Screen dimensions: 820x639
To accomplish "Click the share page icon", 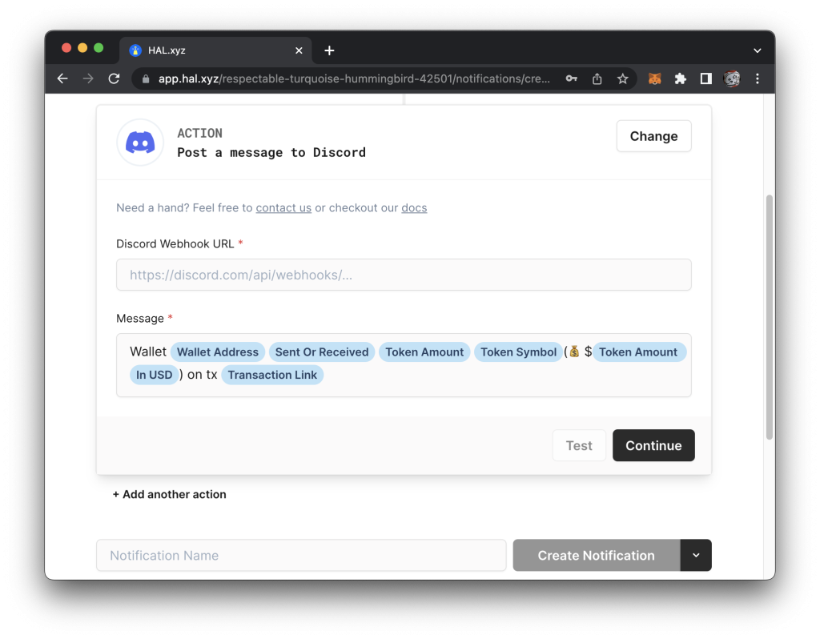I will tap(597, 78).
